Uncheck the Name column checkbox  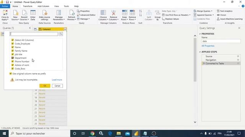pyautogui.click(x=13, y=47)
